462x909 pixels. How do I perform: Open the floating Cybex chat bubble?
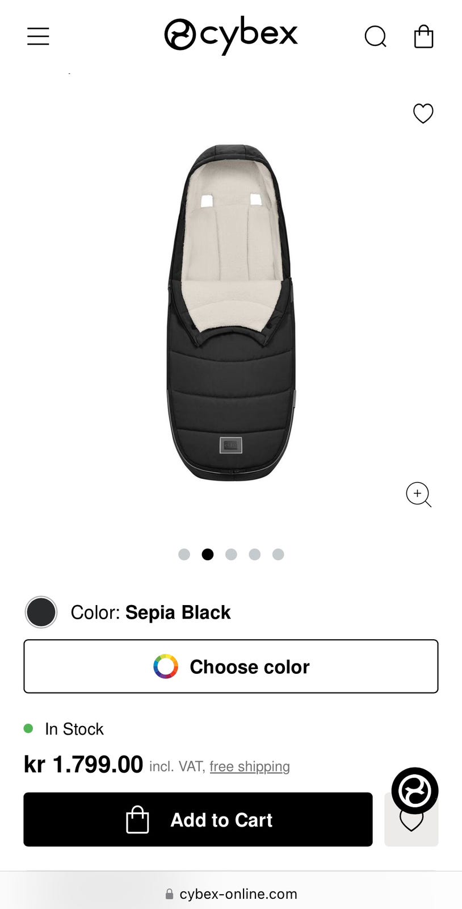pos(414,790)
